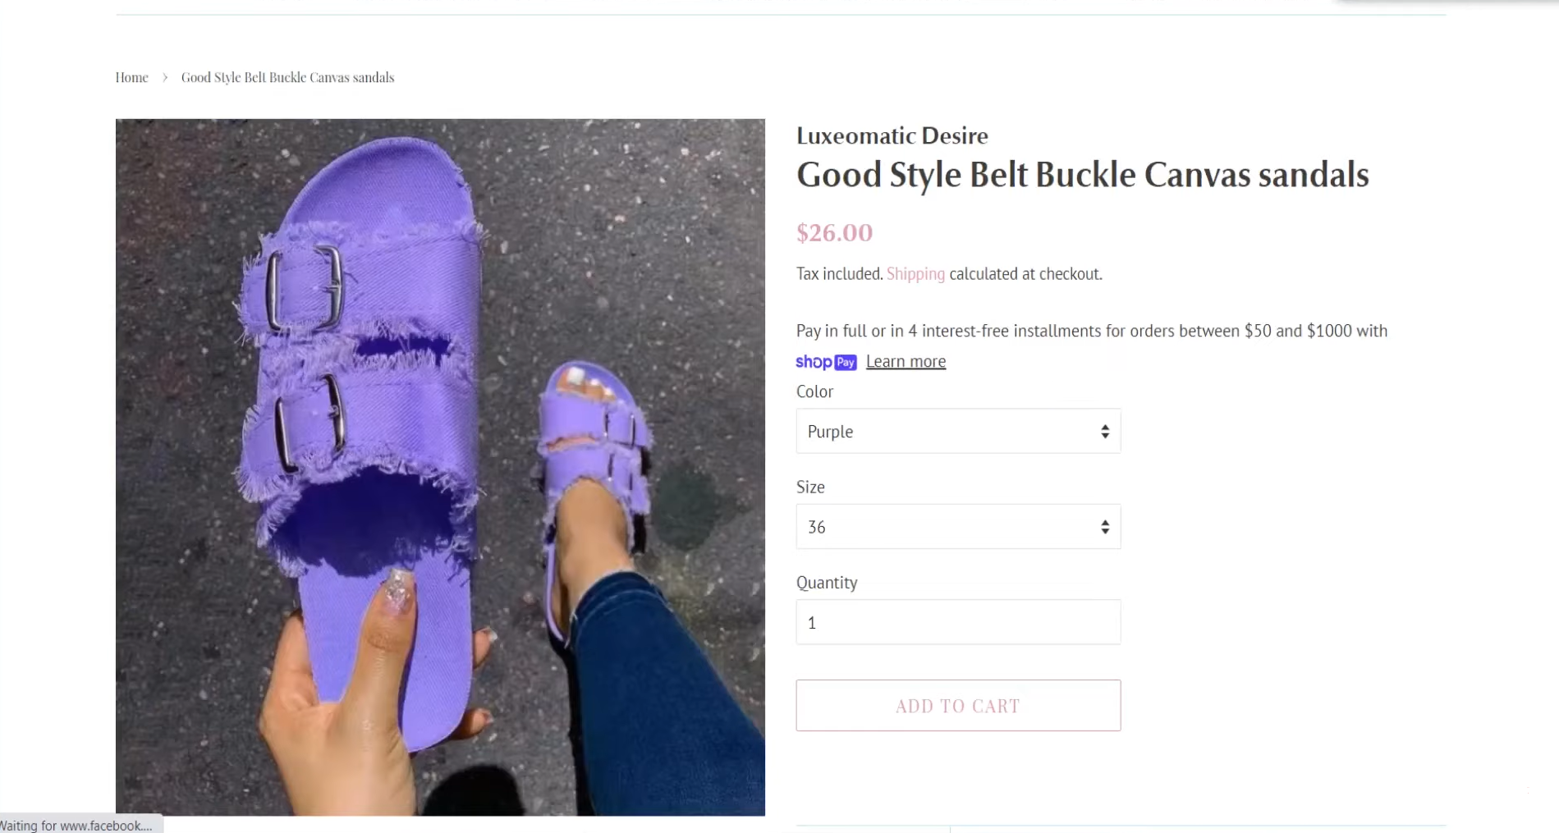Click the $26.00 price text
Screen dimensions: 1559x833
[834, 233]
